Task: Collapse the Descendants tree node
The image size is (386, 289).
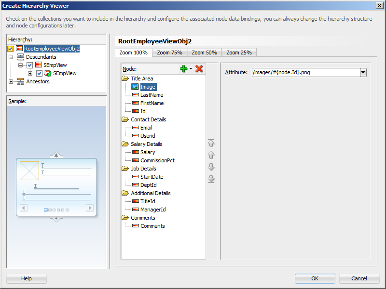Action: pos(11,57)
